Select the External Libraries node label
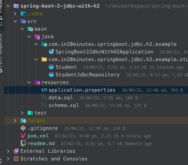Viewport: 188px width, 165px height. pos(48,151)
